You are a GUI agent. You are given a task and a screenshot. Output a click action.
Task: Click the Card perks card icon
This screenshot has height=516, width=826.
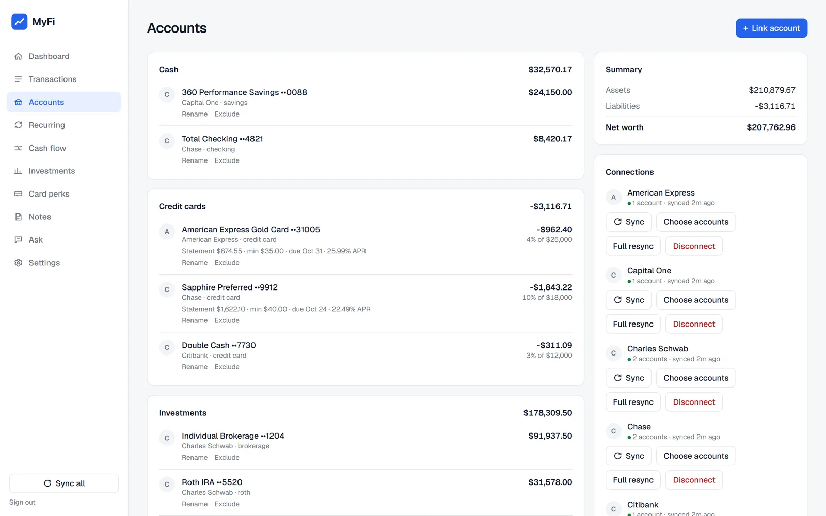click(19, 194)
